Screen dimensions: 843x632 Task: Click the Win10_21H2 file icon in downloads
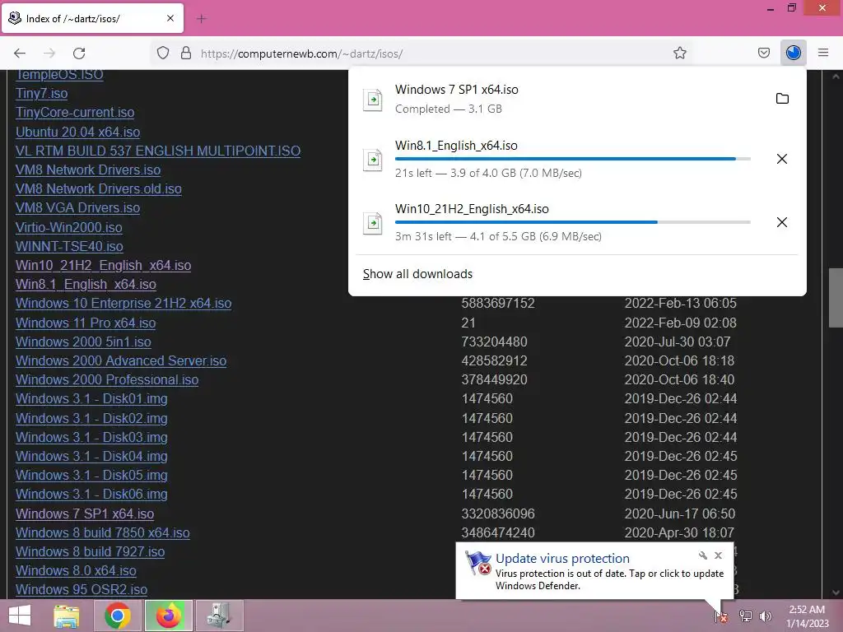[x=373, y=223]
